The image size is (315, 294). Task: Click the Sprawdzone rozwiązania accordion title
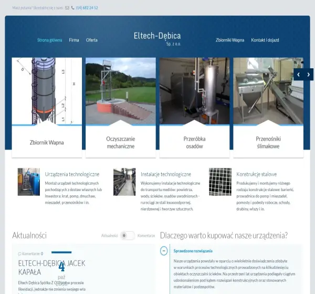193,251
